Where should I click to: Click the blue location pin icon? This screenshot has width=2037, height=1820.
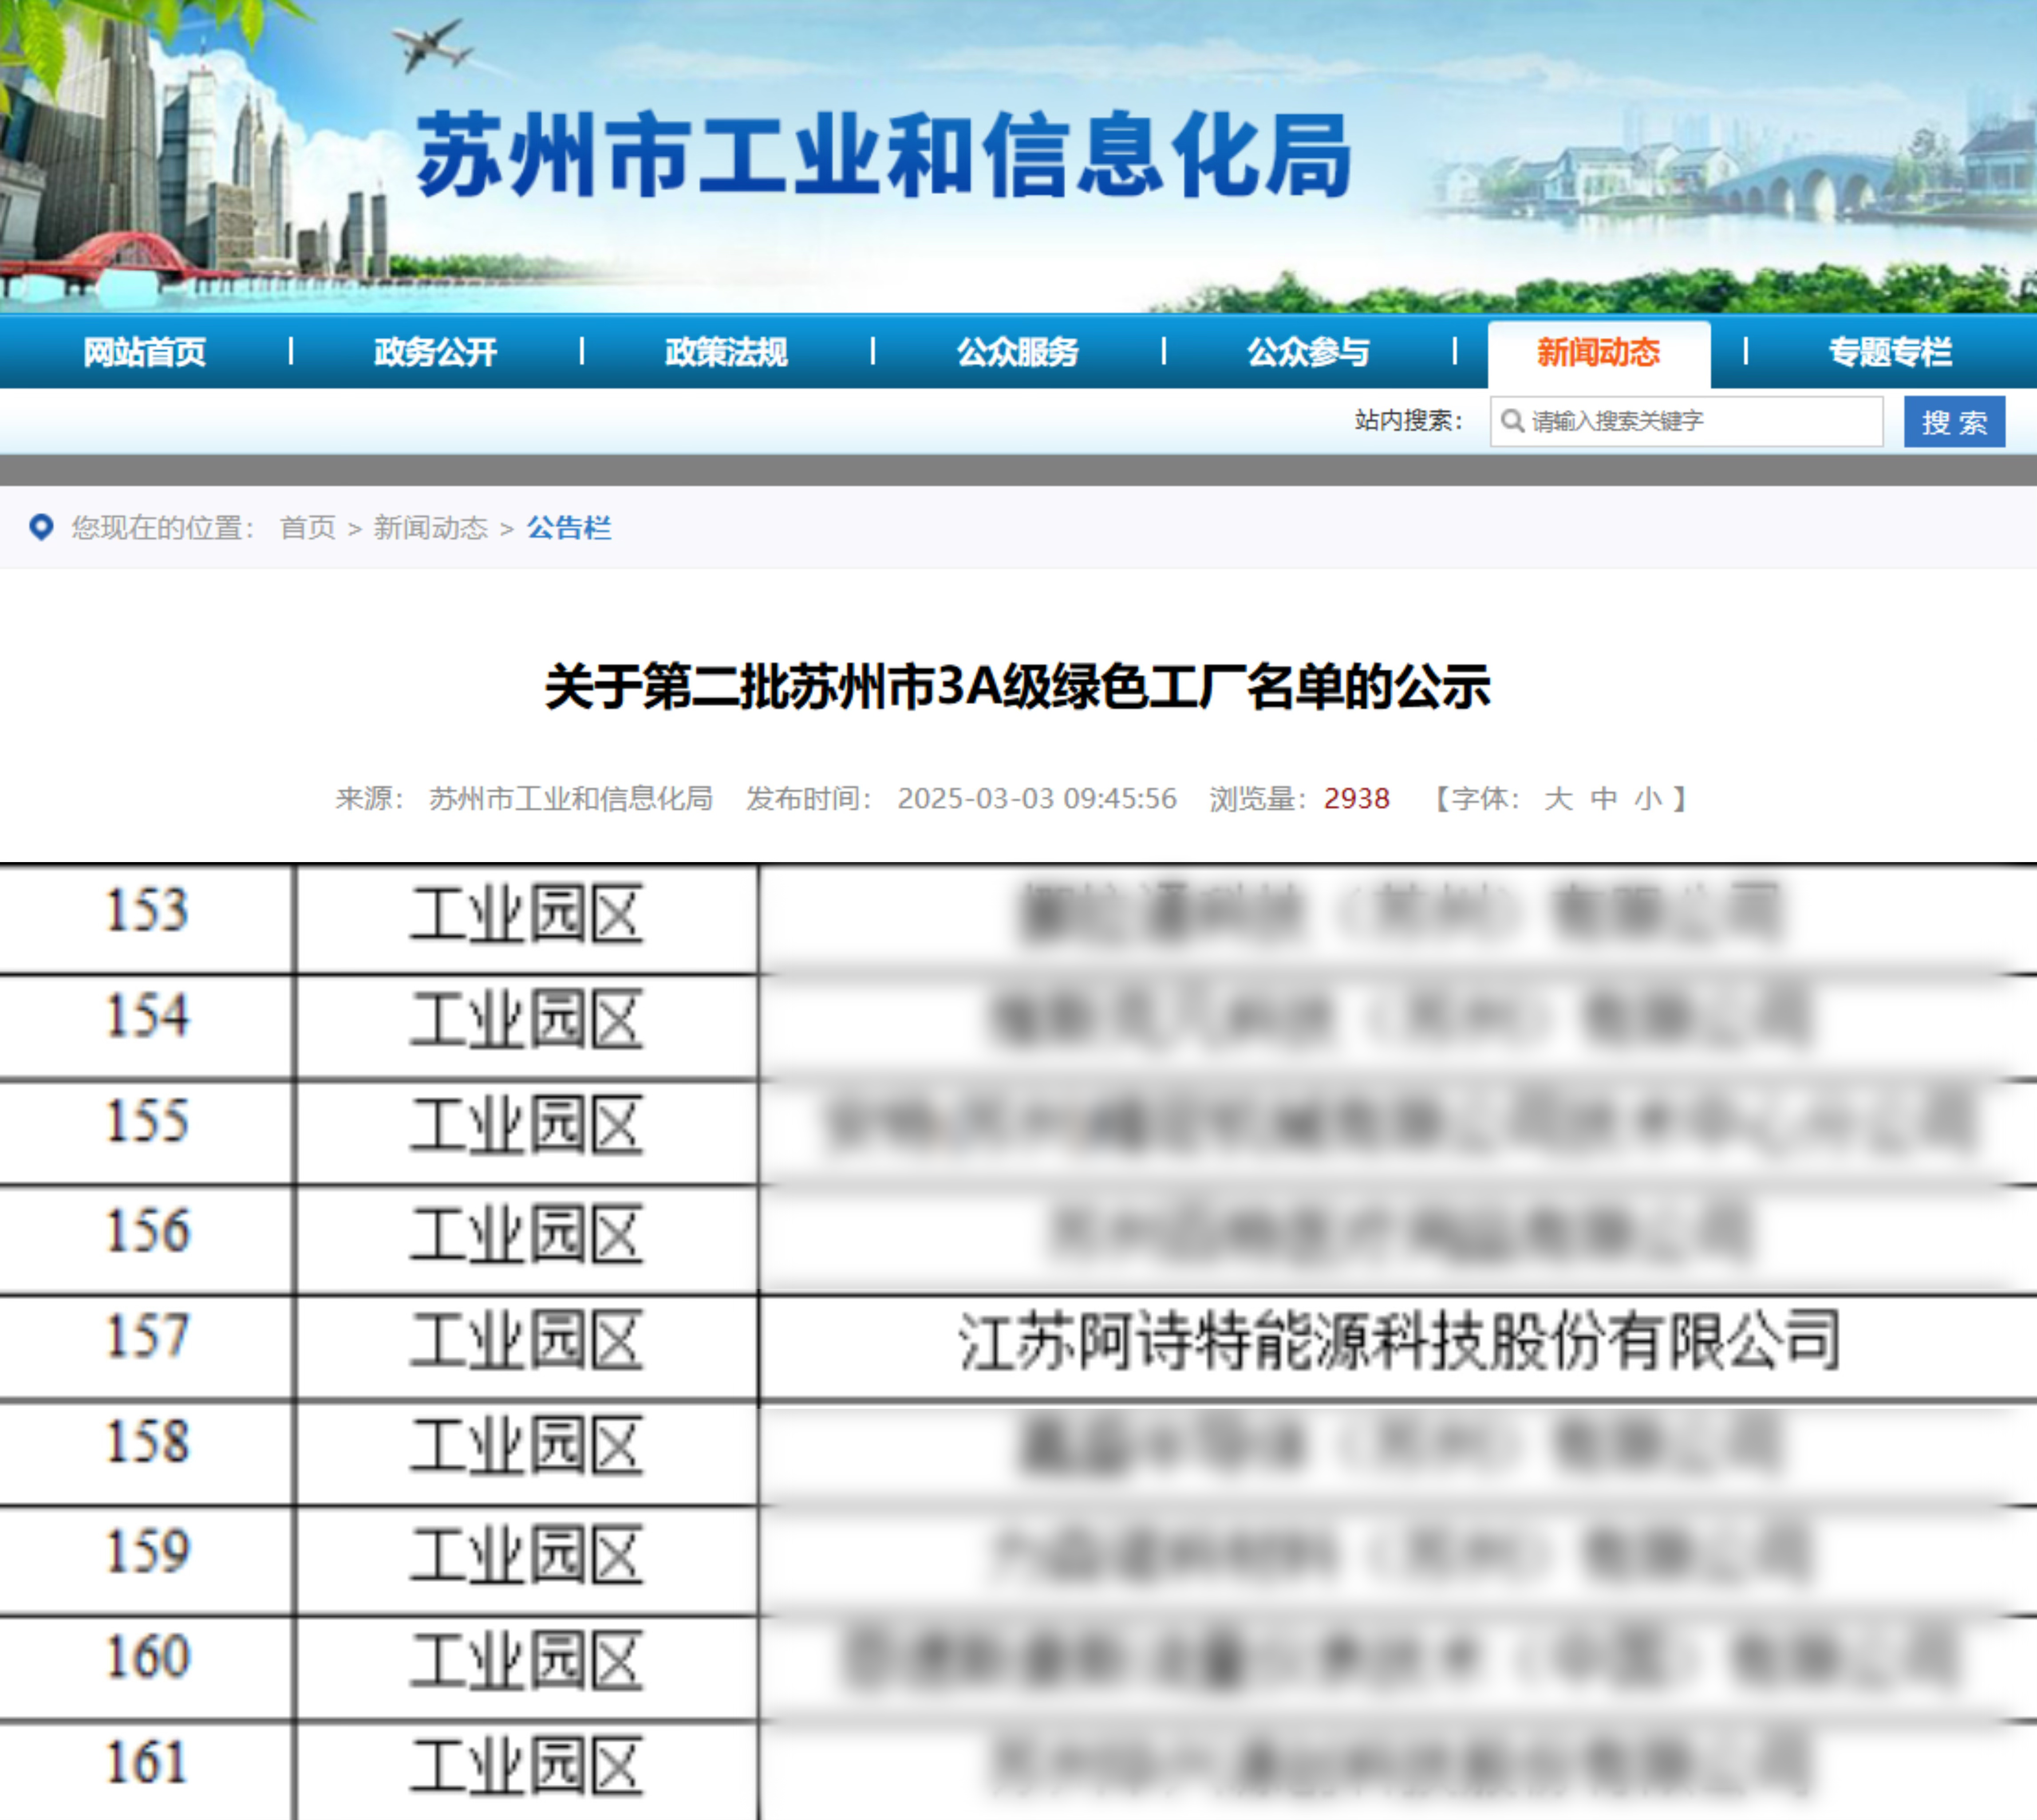(x=41, y=527)
